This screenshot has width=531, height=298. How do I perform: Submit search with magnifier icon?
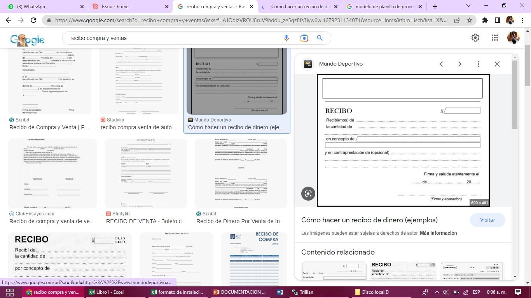pos(320,38)
